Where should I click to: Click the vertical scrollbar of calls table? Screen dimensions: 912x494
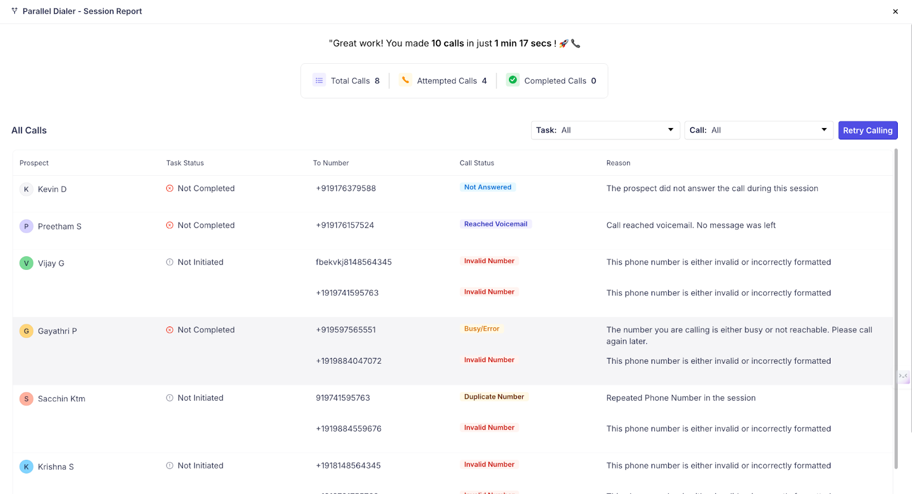(x=896, y=307)
